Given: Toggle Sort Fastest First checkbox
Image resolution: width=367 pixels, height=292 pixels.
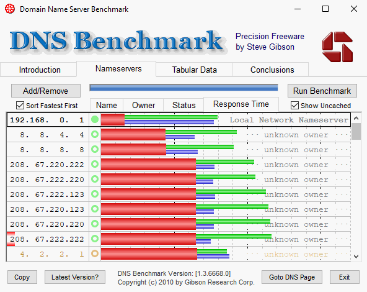Looking at the screenshot, I should coord(20,106).
